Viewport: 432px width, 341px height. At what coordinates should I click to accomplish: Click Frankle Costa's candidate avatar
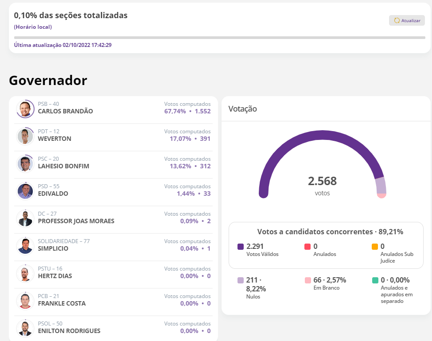click(x=25, y=301)
